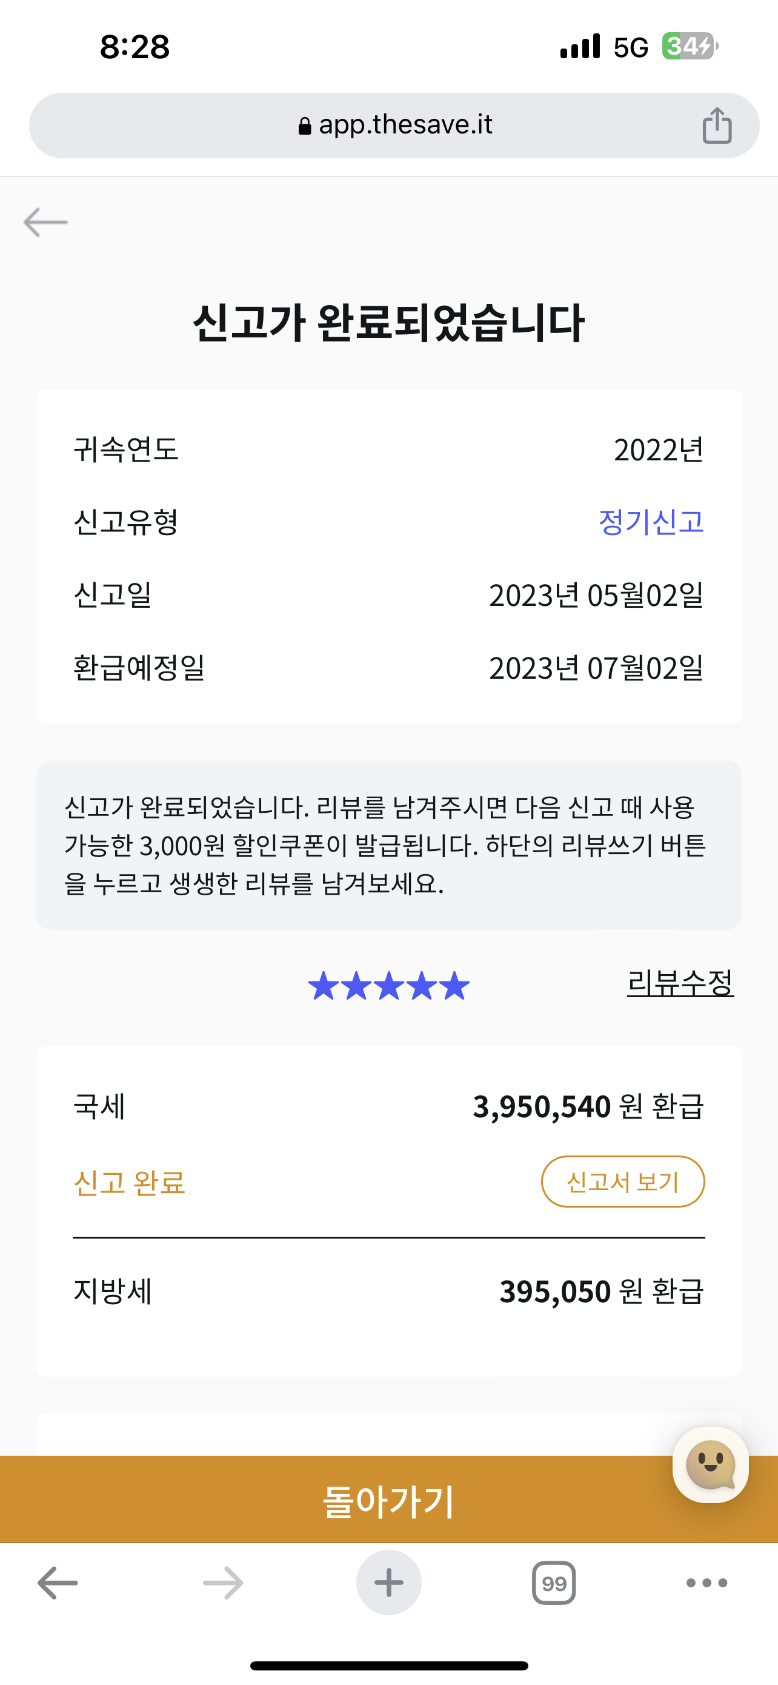Viewport: 778px width, 1685px height.
Task: Tap the first review star
Action: tap(323, 986)
